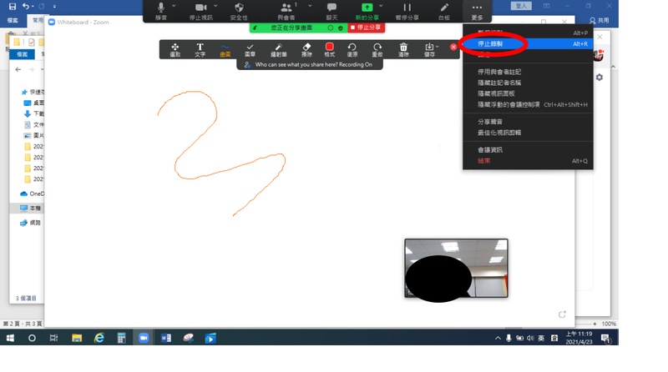
Task: Clear annotations with trash icon
Action: (x=403, y=49)
